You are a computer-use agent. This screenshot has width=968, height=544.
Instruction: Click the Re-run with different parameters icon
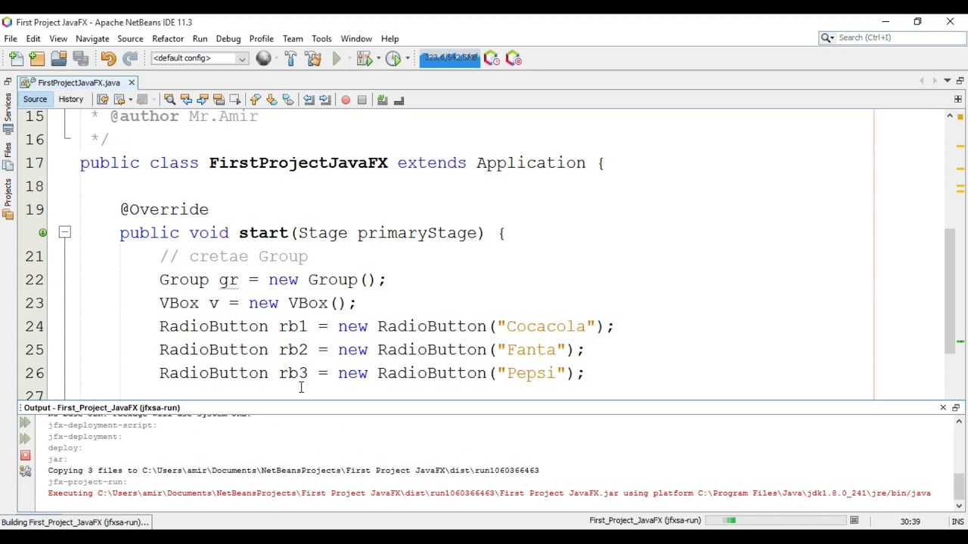(25, 439)
